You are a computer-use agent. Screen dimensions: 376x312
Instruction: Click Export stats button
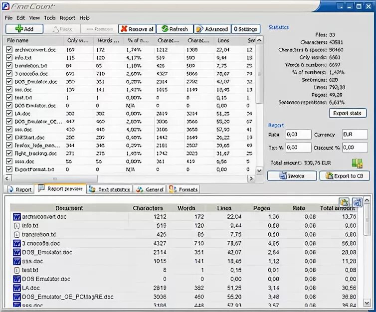click(348, 113)
